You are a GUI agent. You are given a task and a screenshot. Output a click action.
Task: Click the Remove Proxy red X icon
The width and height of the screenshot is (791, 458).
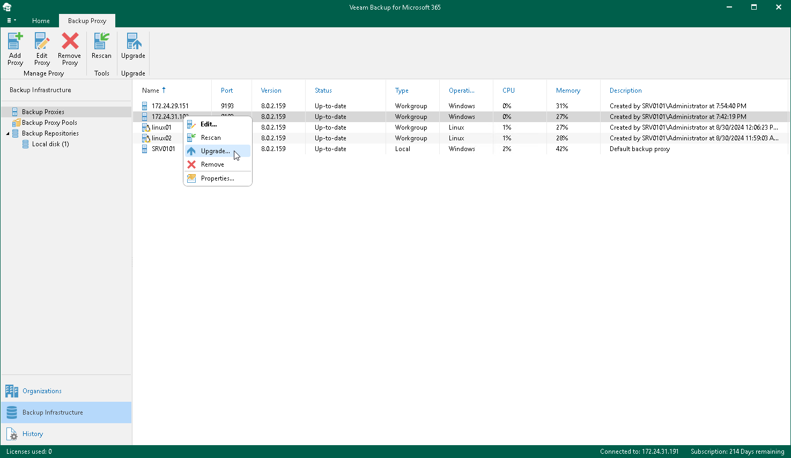click(70, 41)
